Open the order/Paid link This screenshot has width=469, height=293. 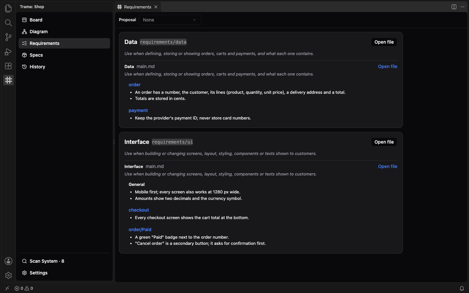pyautogui.click(x=140, y=230)
